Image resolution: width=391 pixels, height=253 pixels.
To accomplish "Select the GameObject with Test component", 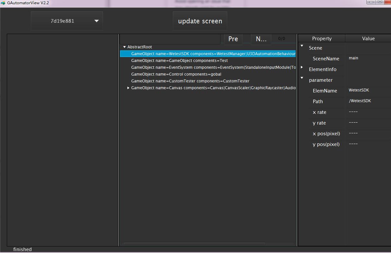I will 179,60.
